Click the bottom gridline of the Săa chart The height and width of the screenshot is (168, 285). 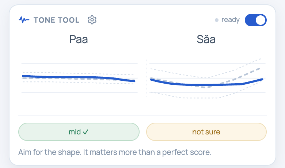208,93
